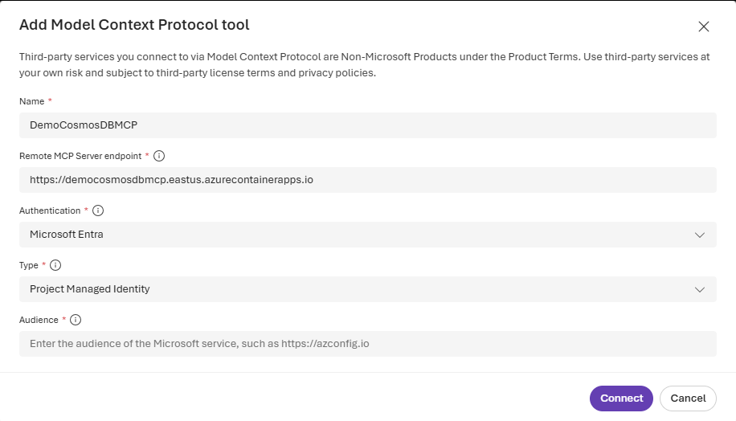
Task: Close the Add Model Context Protocol dialog
Action: pos(704,27)
